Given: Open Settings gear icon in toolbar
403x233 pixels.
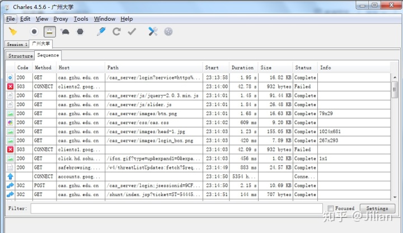Looking at the screenshot, I should tap(168, 31).
